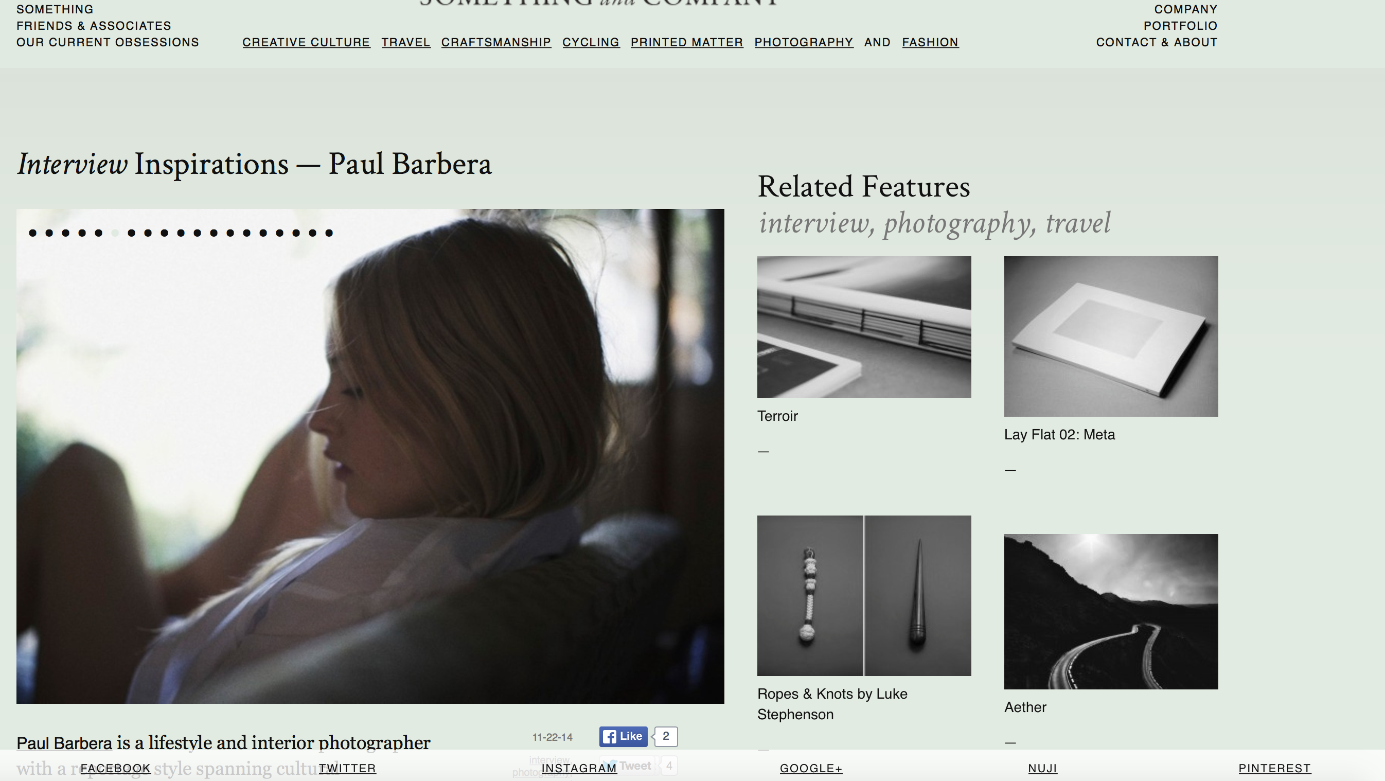
Task: Select the first slideshow dot
Action: tap(33, 233)
